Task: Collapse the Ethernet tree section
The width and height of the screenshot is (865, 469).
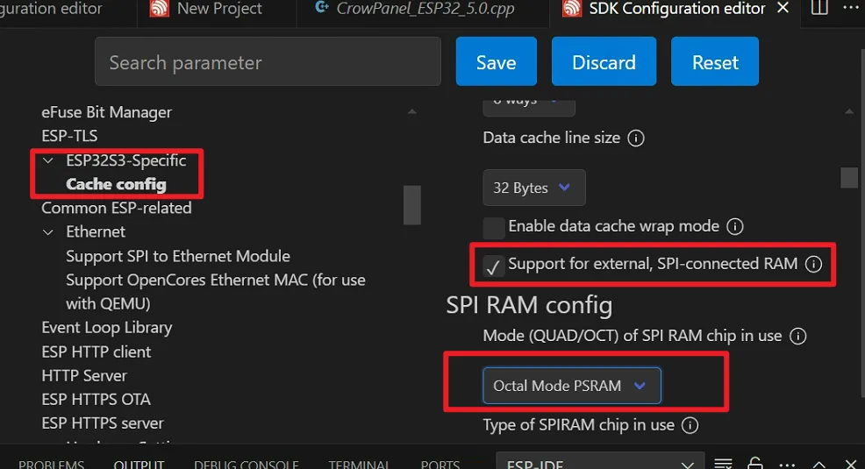Action: pyautogui.click(x=48, y=232)
